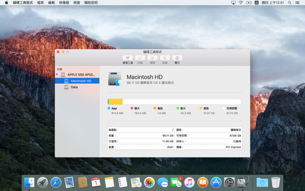This screenshot has width=305, height=191.
Task: Open the 磁碟工具程式 menu
Action: [x=23, y=3]
